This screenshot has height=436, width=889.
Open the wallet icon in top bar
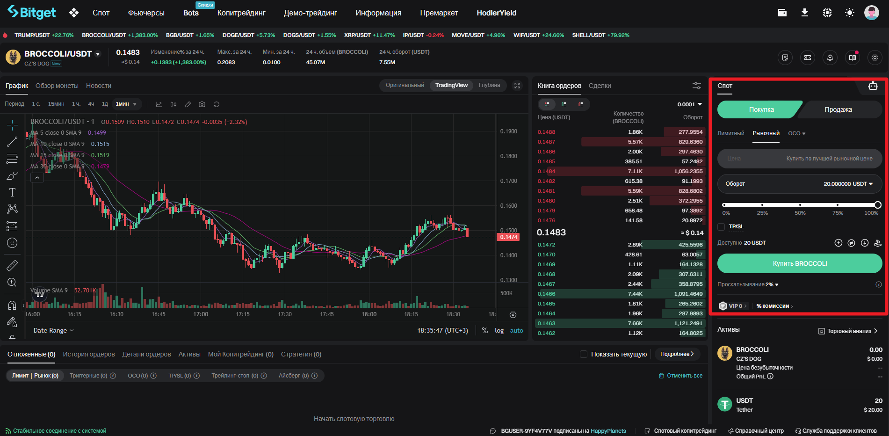tap(782, 13)
